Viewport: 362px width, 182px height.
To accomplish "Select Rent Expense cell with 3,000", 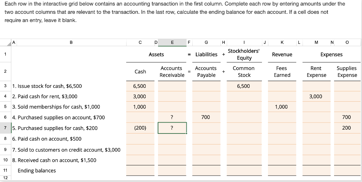I will 316,96.
